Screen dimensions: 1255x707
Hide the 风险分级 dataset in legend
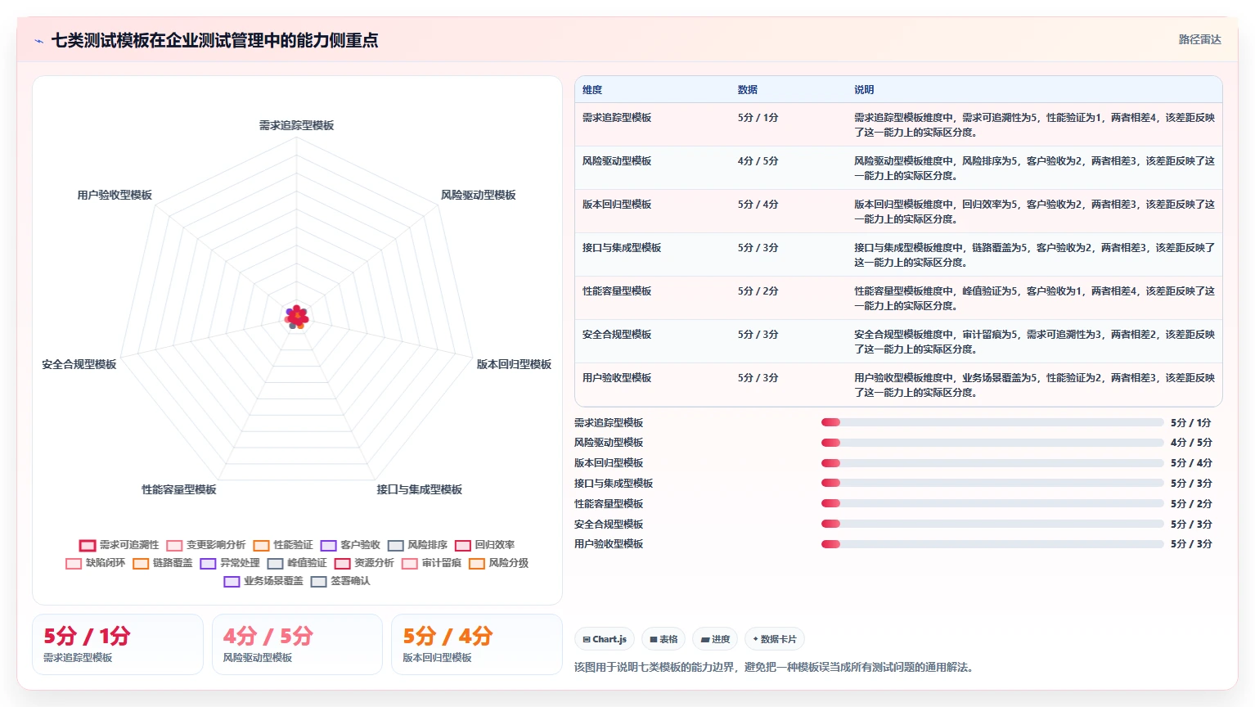(498, 563)
